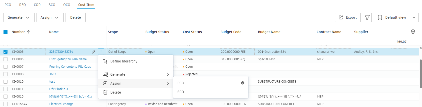This screenshot has width=422, height=107.
Task: Select PCO in the Assign submenu
Action: point(211,83)
